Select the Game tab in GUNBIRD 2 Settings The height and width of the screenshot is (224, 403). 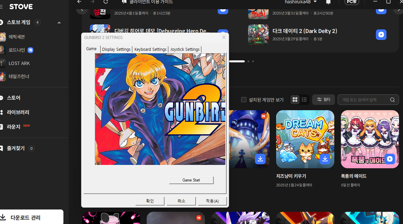(91, 49)
